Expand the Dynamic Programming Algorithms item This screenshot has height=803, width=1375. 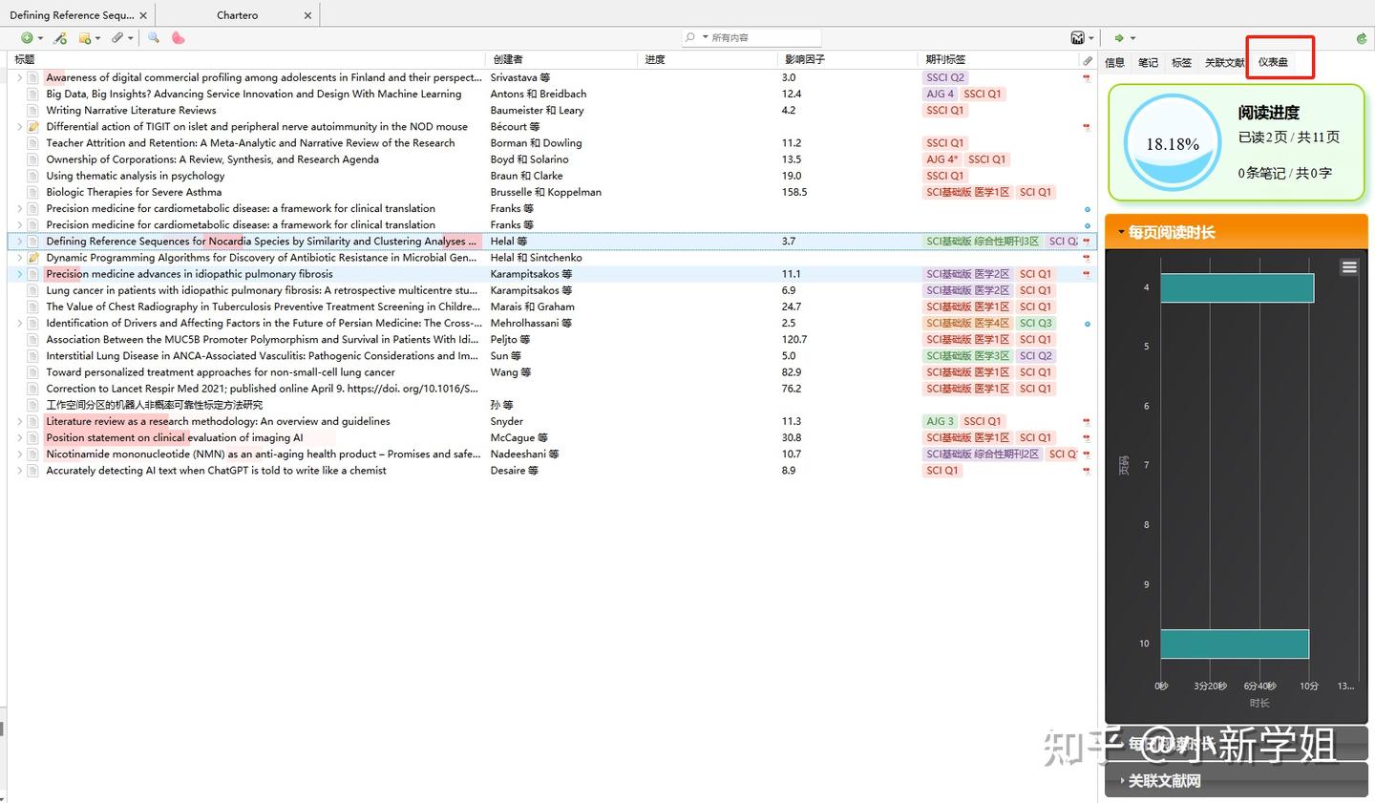19,258
